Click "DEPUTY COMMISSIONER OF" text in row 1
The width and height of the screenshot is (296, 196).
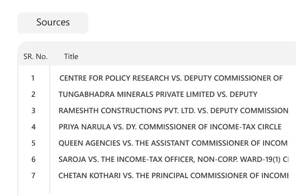(x=233, y=78)
